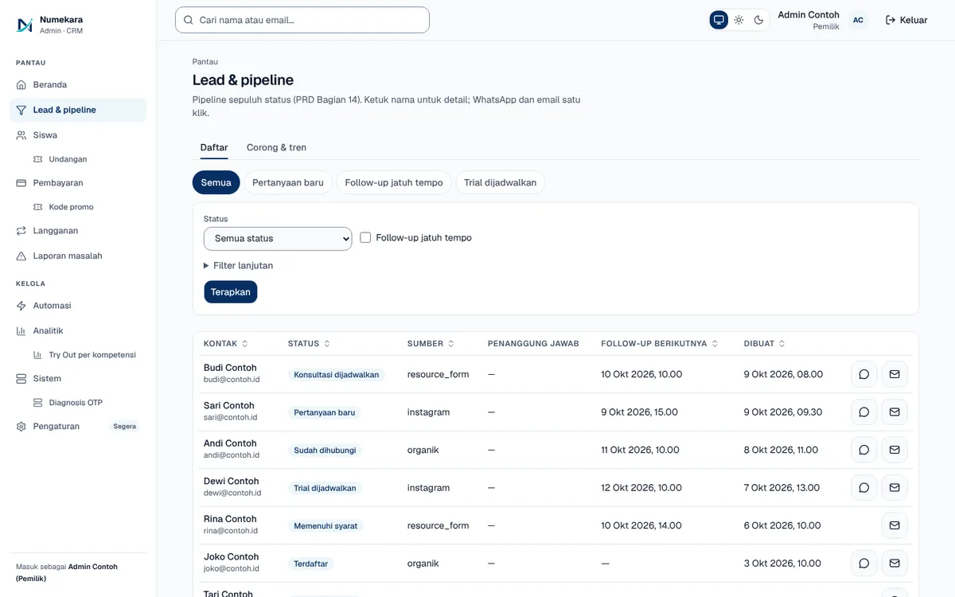This screenshot has height=597, width=955.
Task: Open Sari Contoh contact details
Action: 229,406
